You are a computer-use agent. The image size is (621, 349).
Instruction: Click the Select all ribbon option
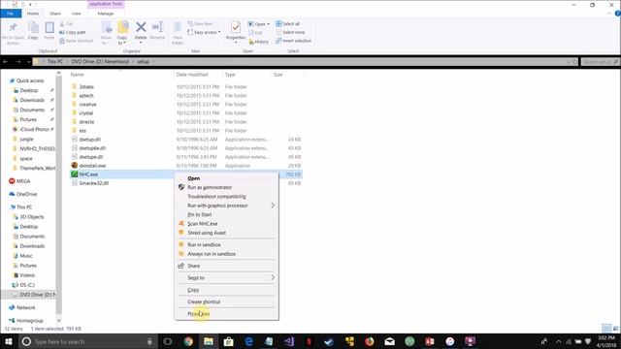pos(288,23)
